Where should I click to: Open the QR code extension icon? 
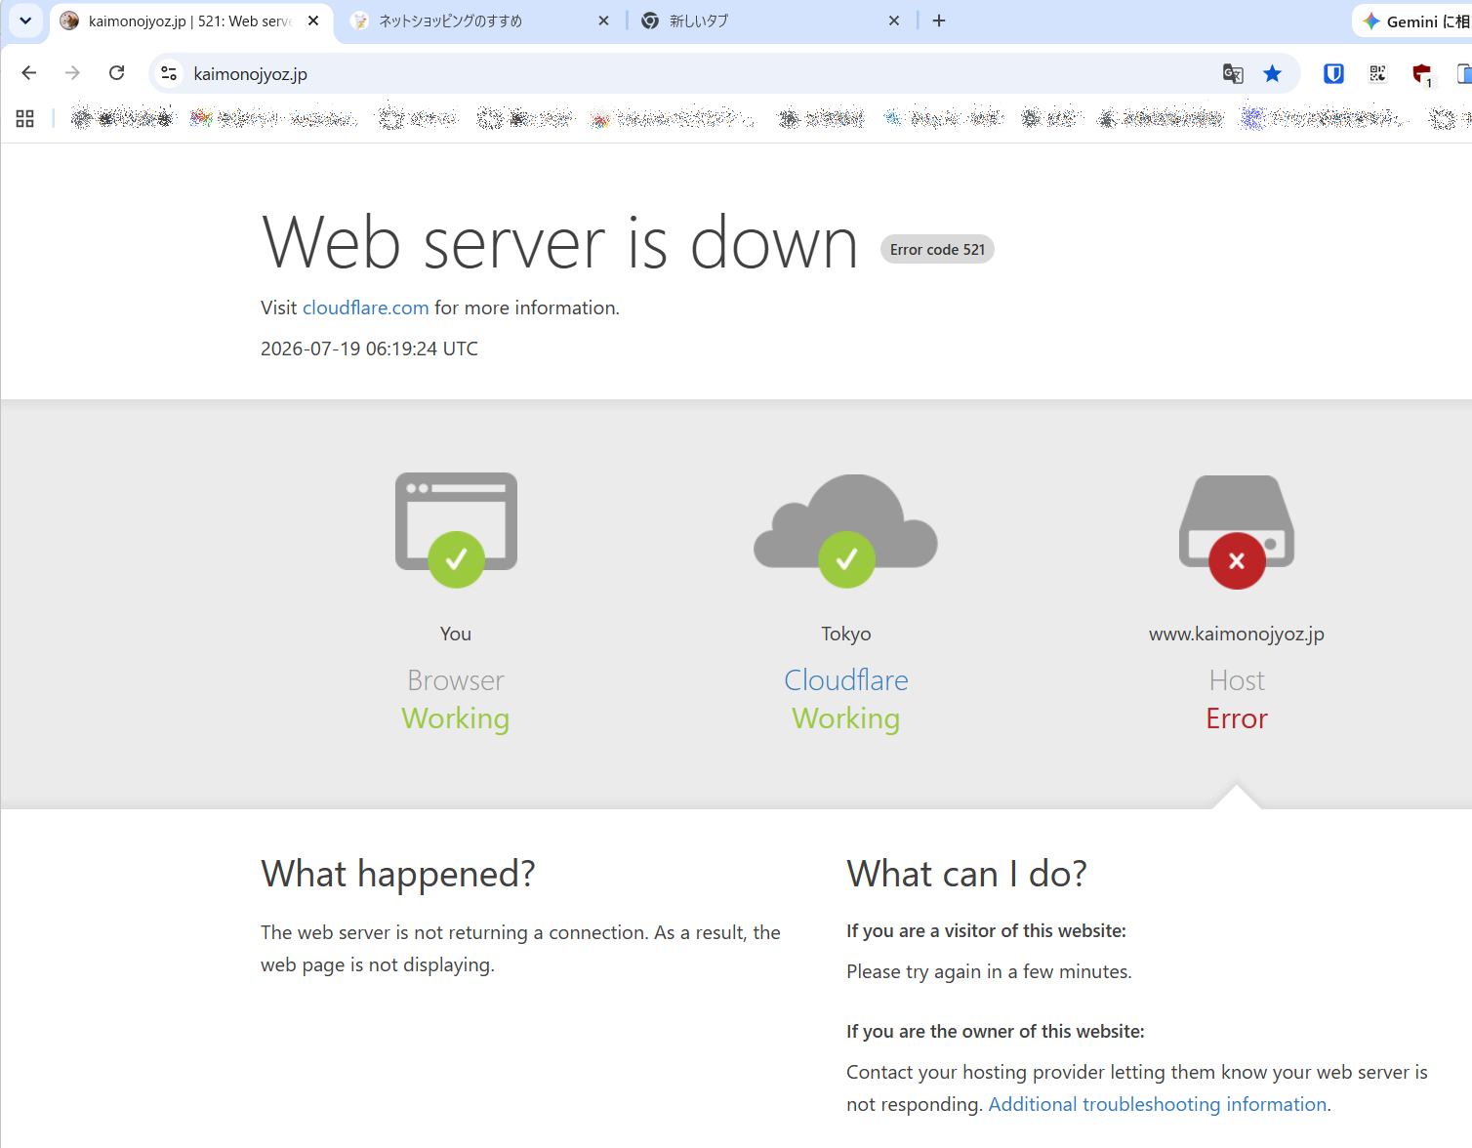click(x=1377, y=73)
